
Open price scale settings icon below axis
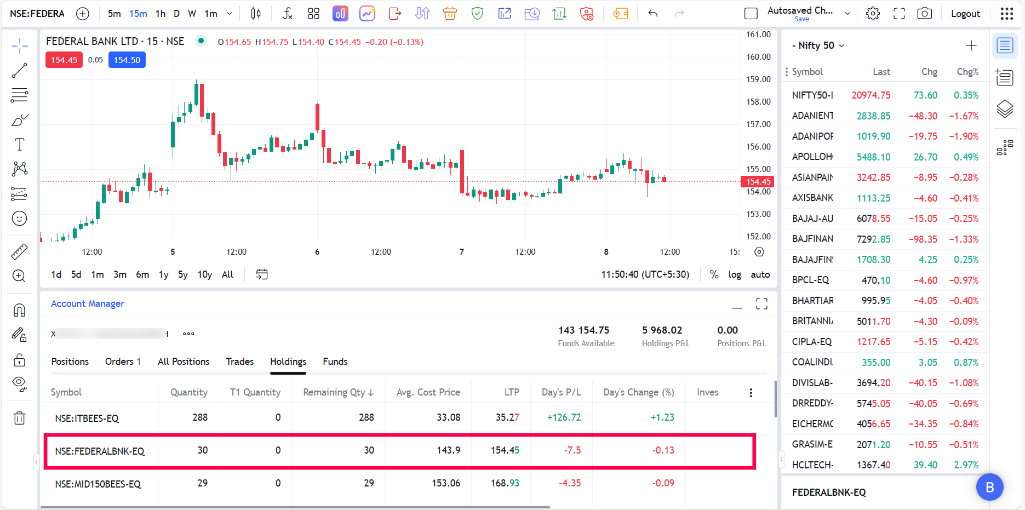(759, 252)
